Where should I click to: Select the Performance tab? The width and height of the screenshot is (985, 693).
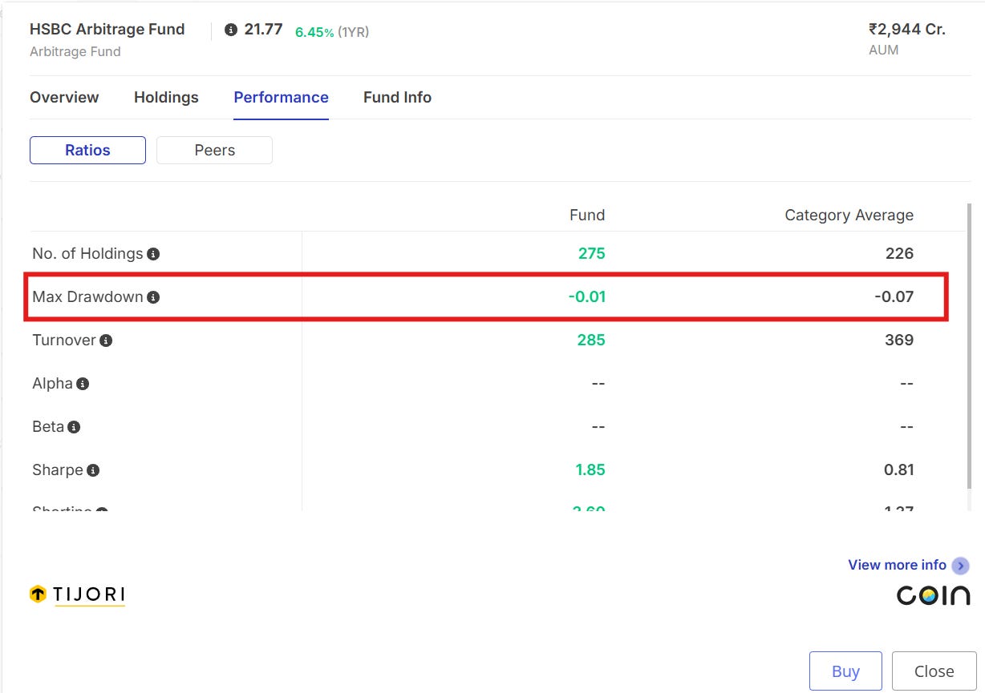[281, 98]
